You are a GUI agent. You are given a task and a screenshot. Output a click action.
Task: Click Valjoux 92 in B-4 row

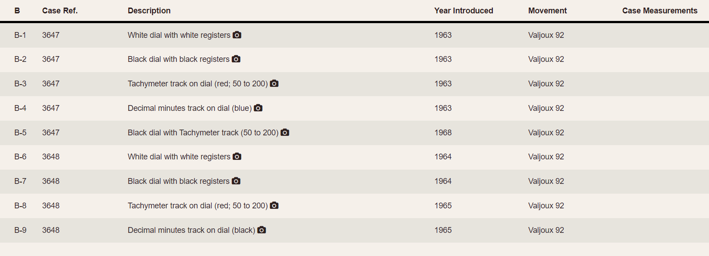546,108
